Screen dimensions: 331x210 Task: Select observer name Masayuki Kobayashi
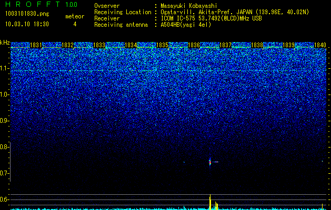pyautogui.click(x=189, y=6)
